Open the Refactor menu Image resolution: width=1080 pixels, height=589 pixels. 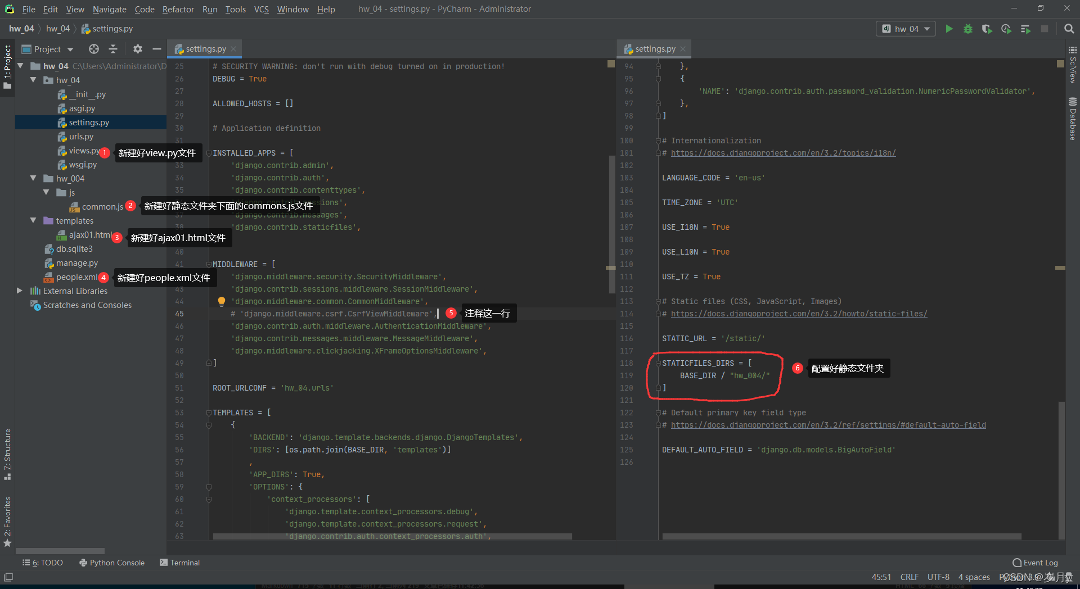[x=178, y=9]
